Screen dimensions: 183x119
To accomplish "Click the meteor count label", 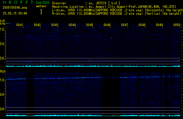I will (41, 6).
